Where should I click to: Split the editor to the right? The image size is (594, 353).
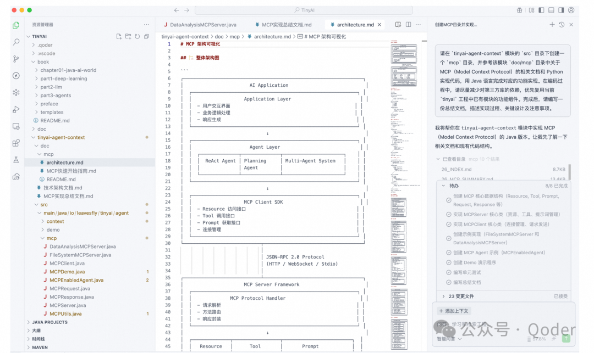click(408, 25)
